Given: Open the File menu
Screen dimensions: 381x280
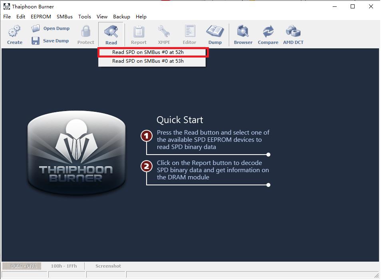Looking at the screenshot, I should coord(7,17).
